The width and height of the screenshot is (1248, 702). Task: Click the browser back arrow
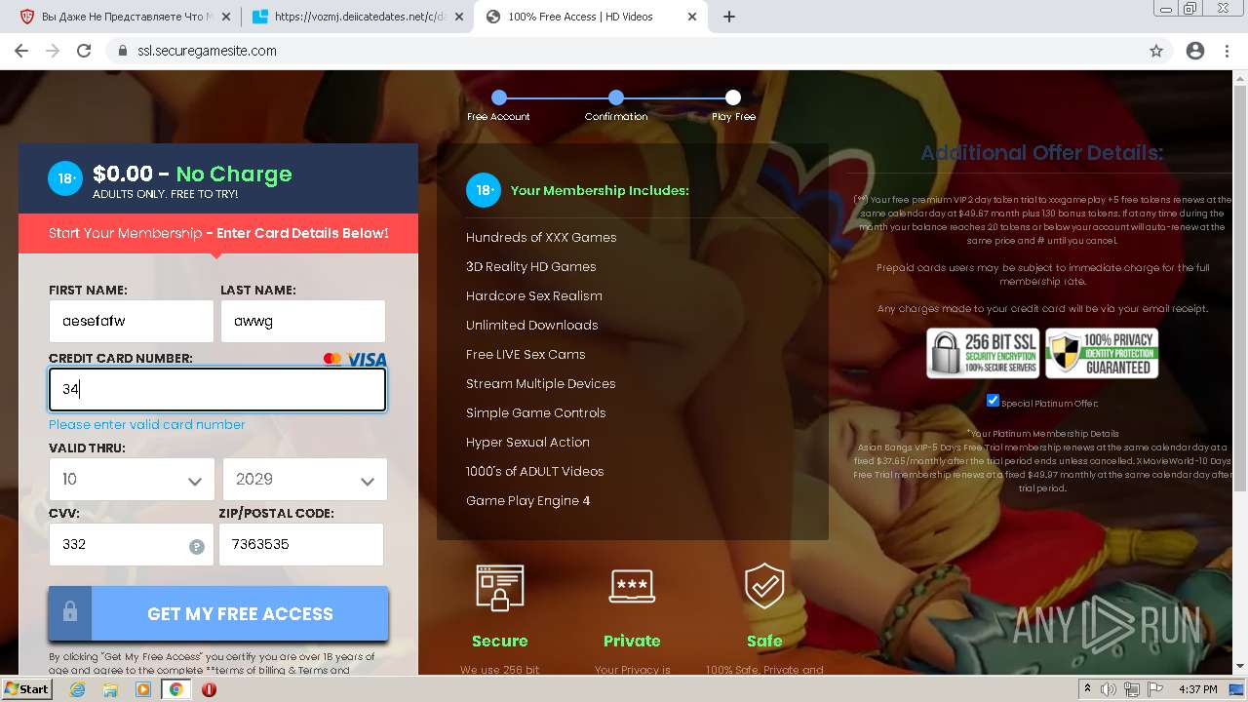click(21, 51)
